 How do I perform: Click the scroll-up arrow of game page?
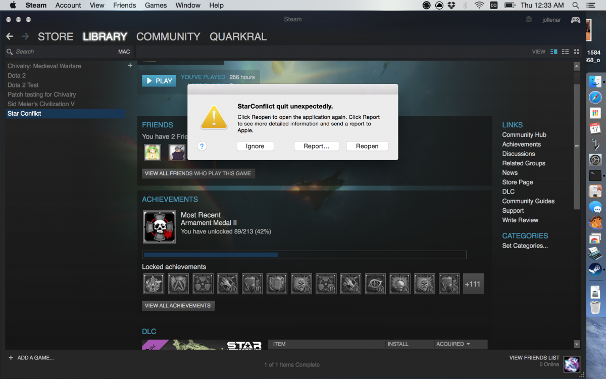[x=577, y=66]
